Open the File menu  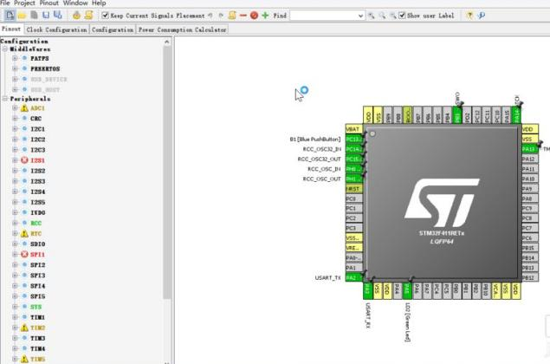5,3
